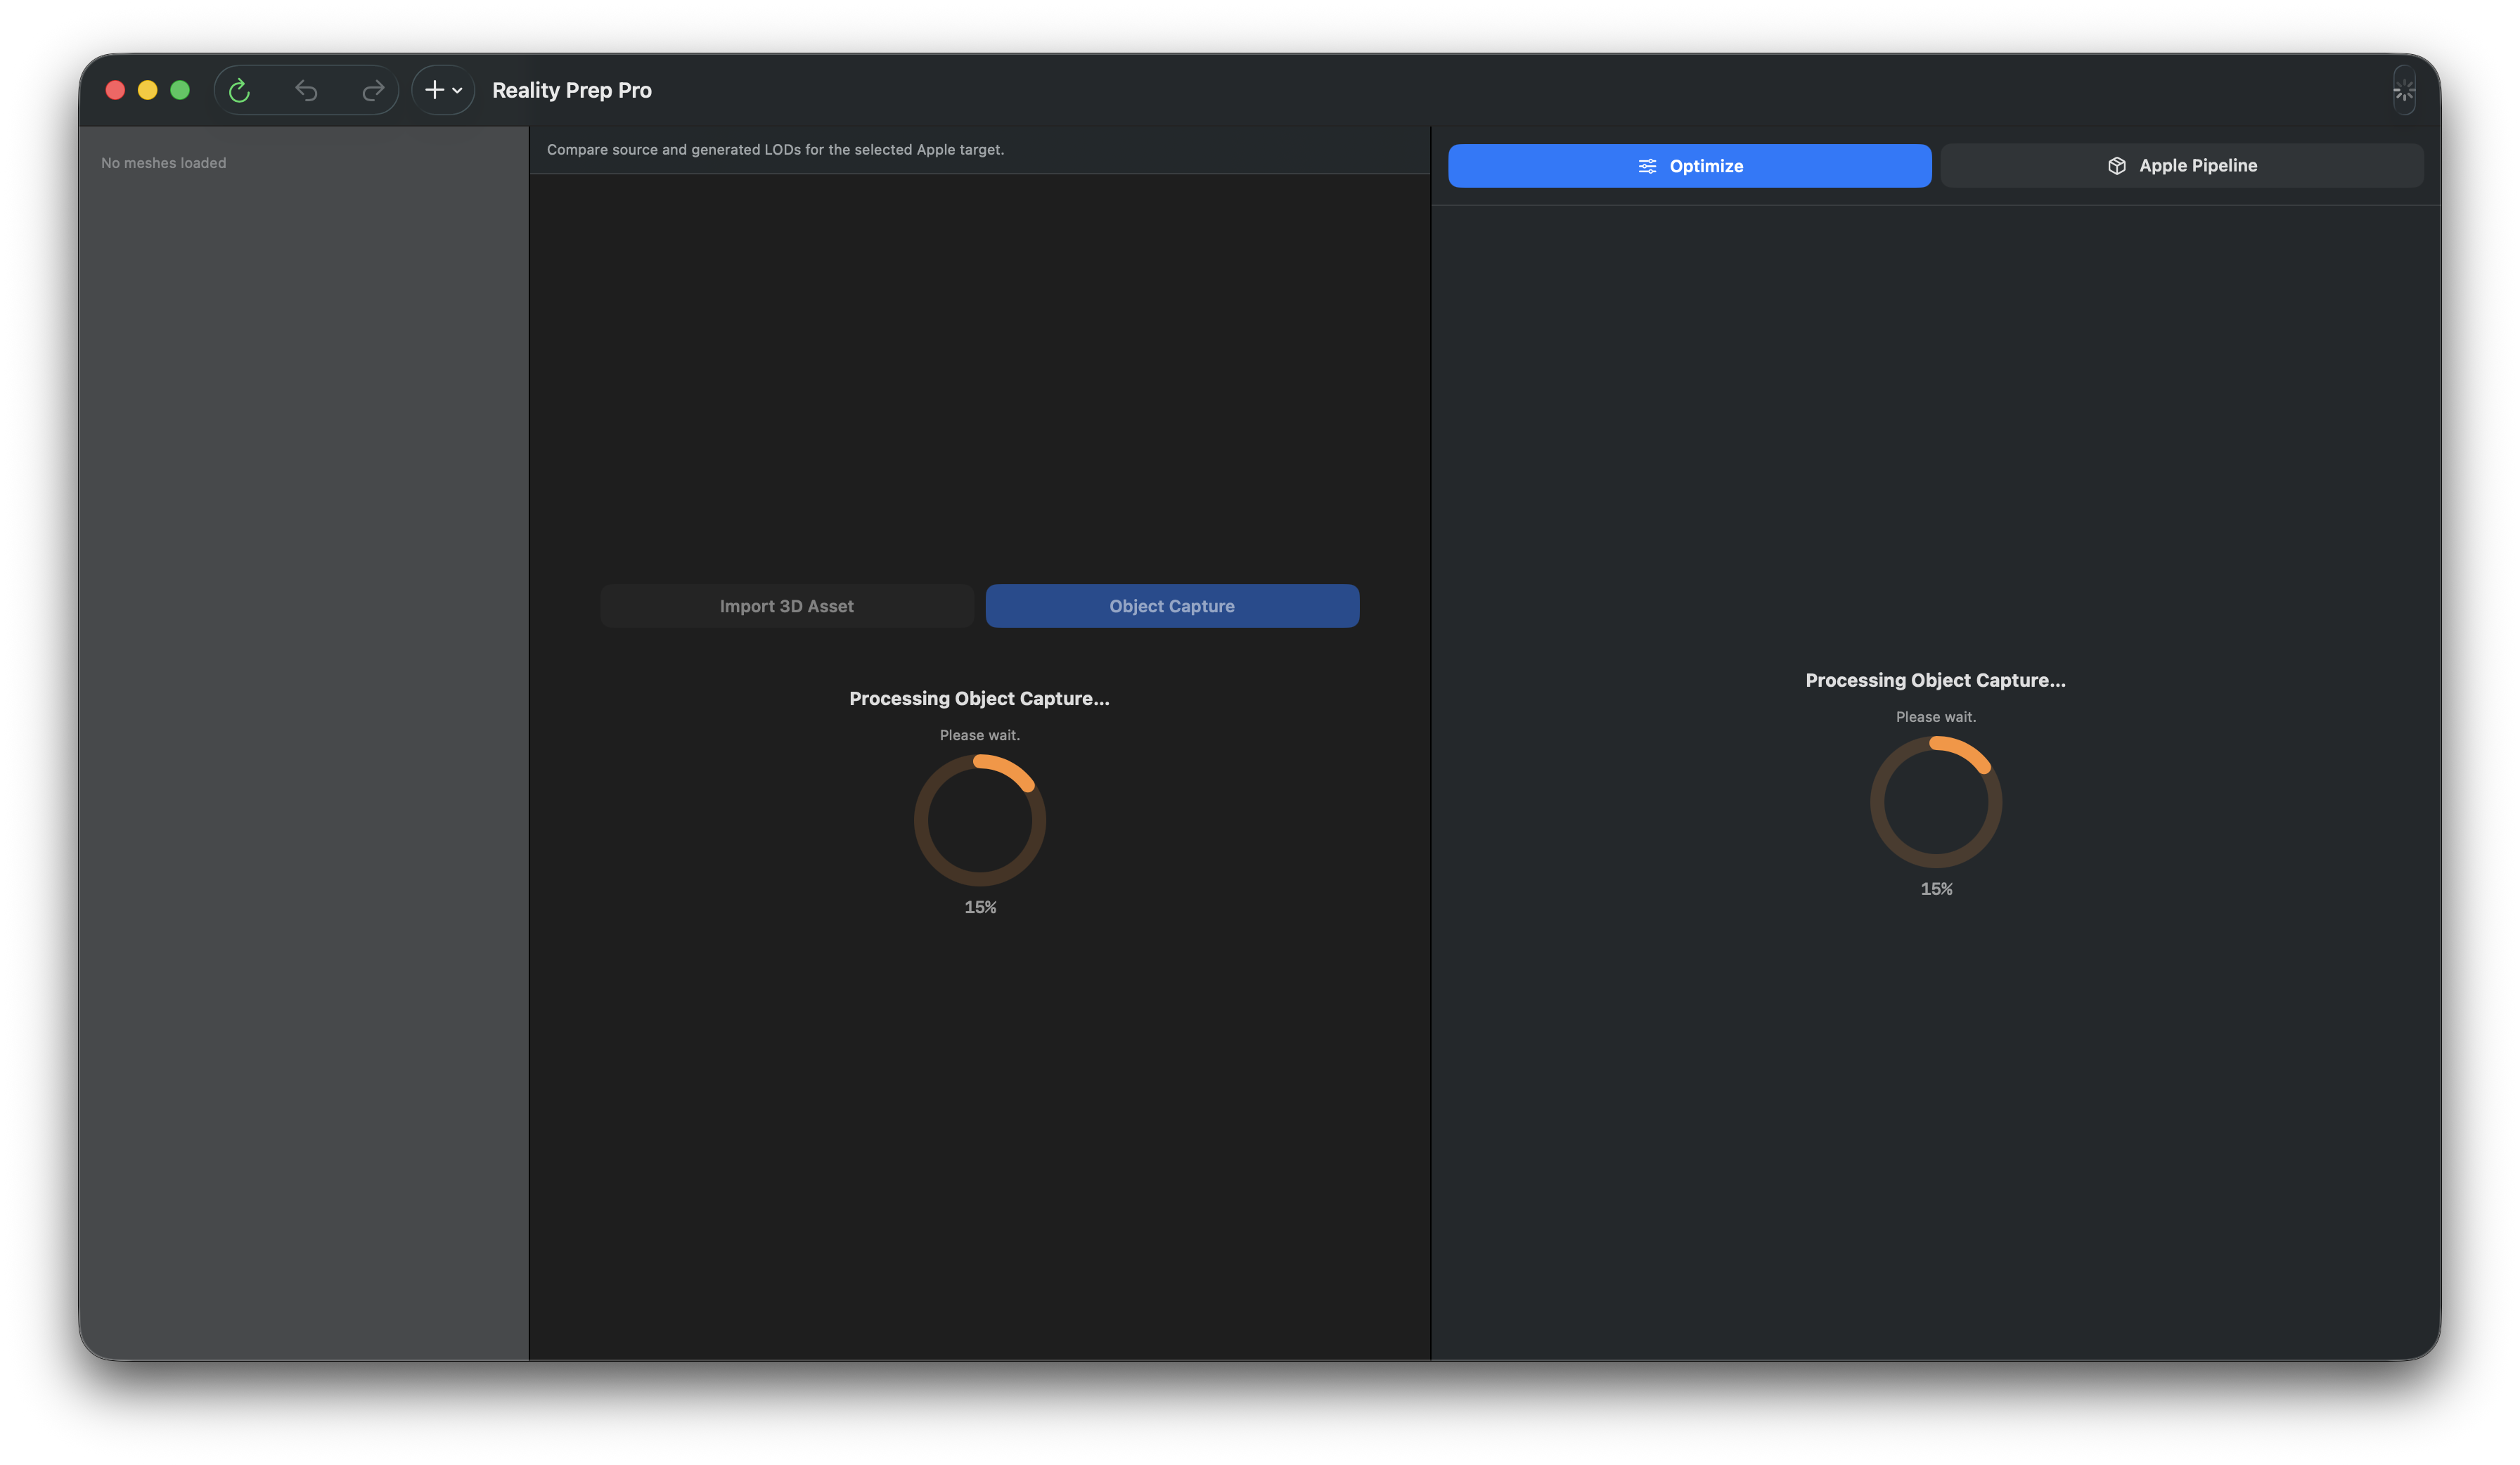This screenshot has width=2520, height=1465.
Task: Click the orange progress spinner in right panel
Action: coord(1936,800)
